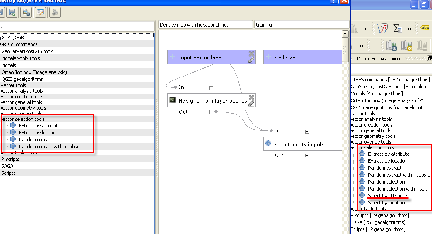Select Random extract within subsets in modeler
The height and width of the screenshot is (234, 432).
[51, 147]
